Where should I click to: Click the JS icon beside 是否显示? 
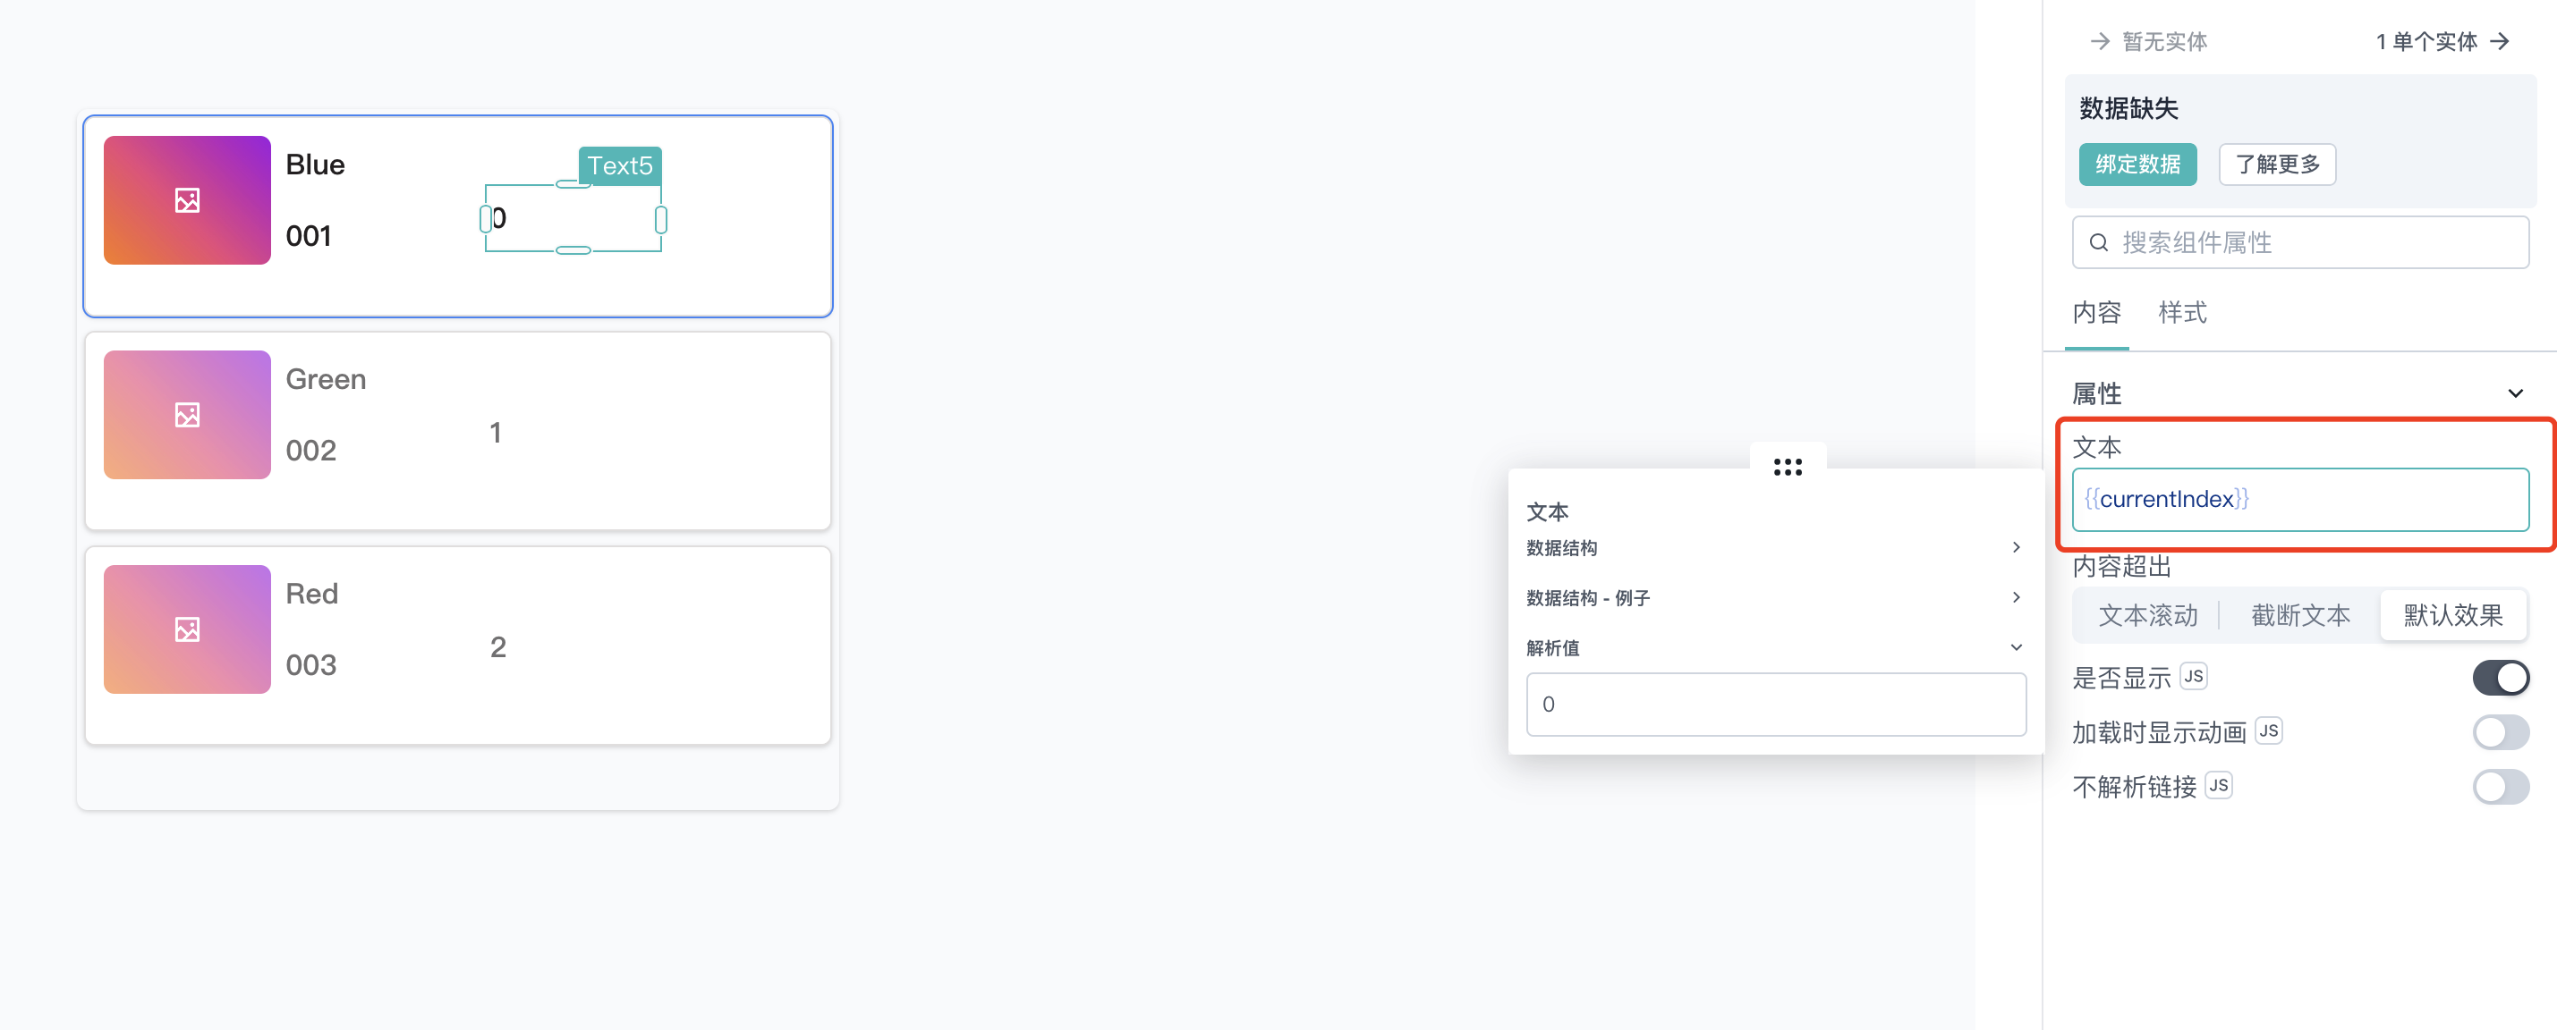2193,677
